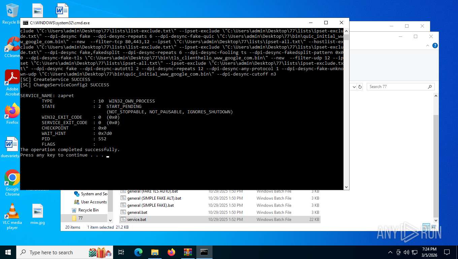458x259 pixels.
Task: Collapse the Explorer ribbon with the chevron
Action: coord(428,46)
